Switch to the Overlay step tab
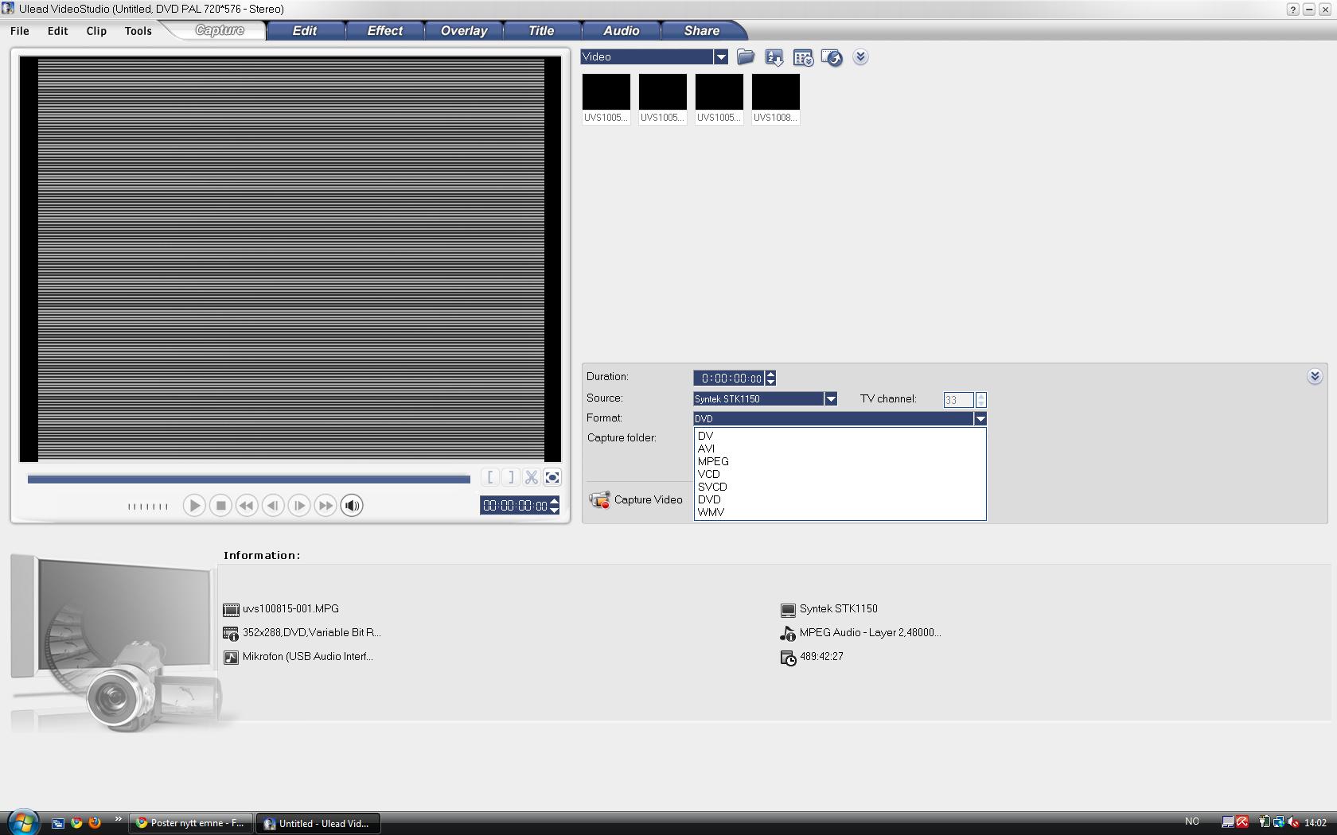 464,30
